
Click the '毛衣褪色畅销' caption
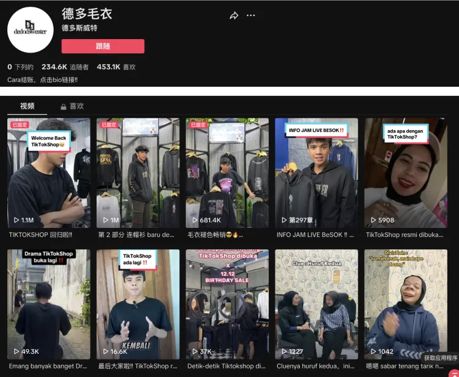click(x=215, y=235)
